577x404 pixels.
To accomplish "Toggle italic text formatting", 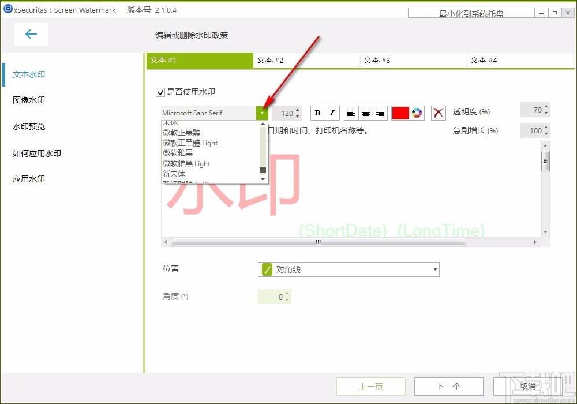I will pyautogui.click(x=332, y=113).
